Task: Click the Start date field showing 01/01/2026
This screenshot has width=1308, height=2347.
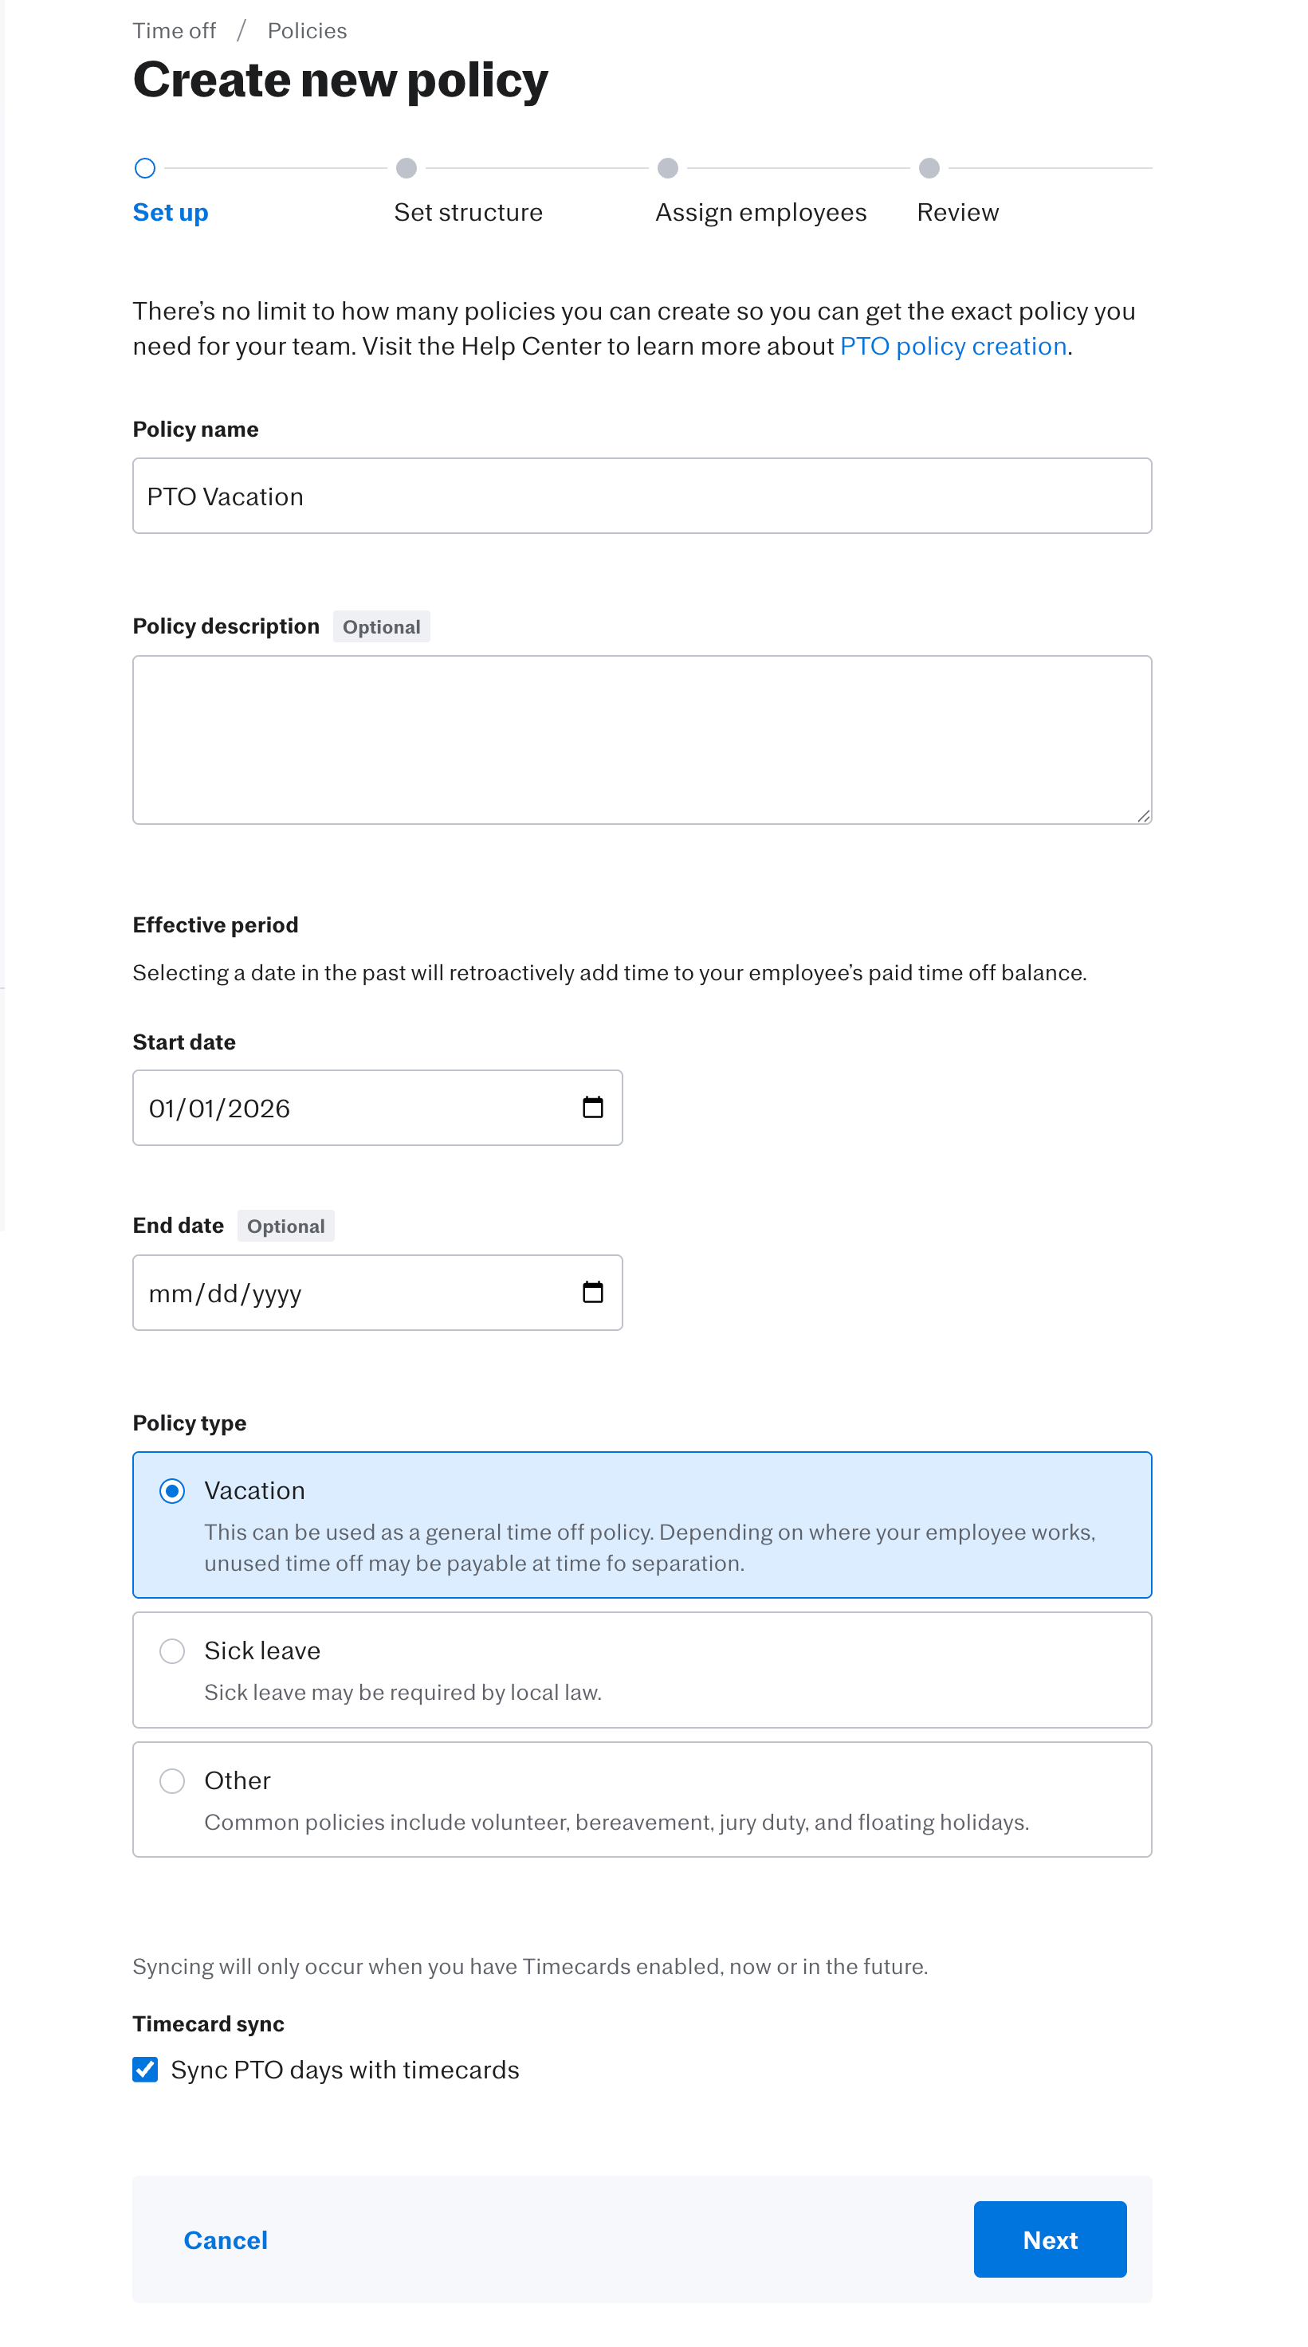Action: click(x=347, y=1108)
